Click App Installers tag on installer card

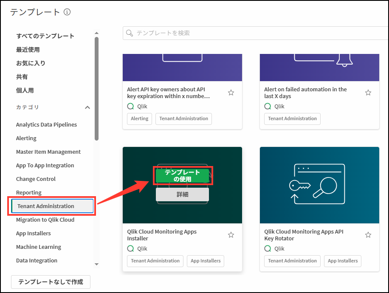pyautogui.click(x=206, y=261)
